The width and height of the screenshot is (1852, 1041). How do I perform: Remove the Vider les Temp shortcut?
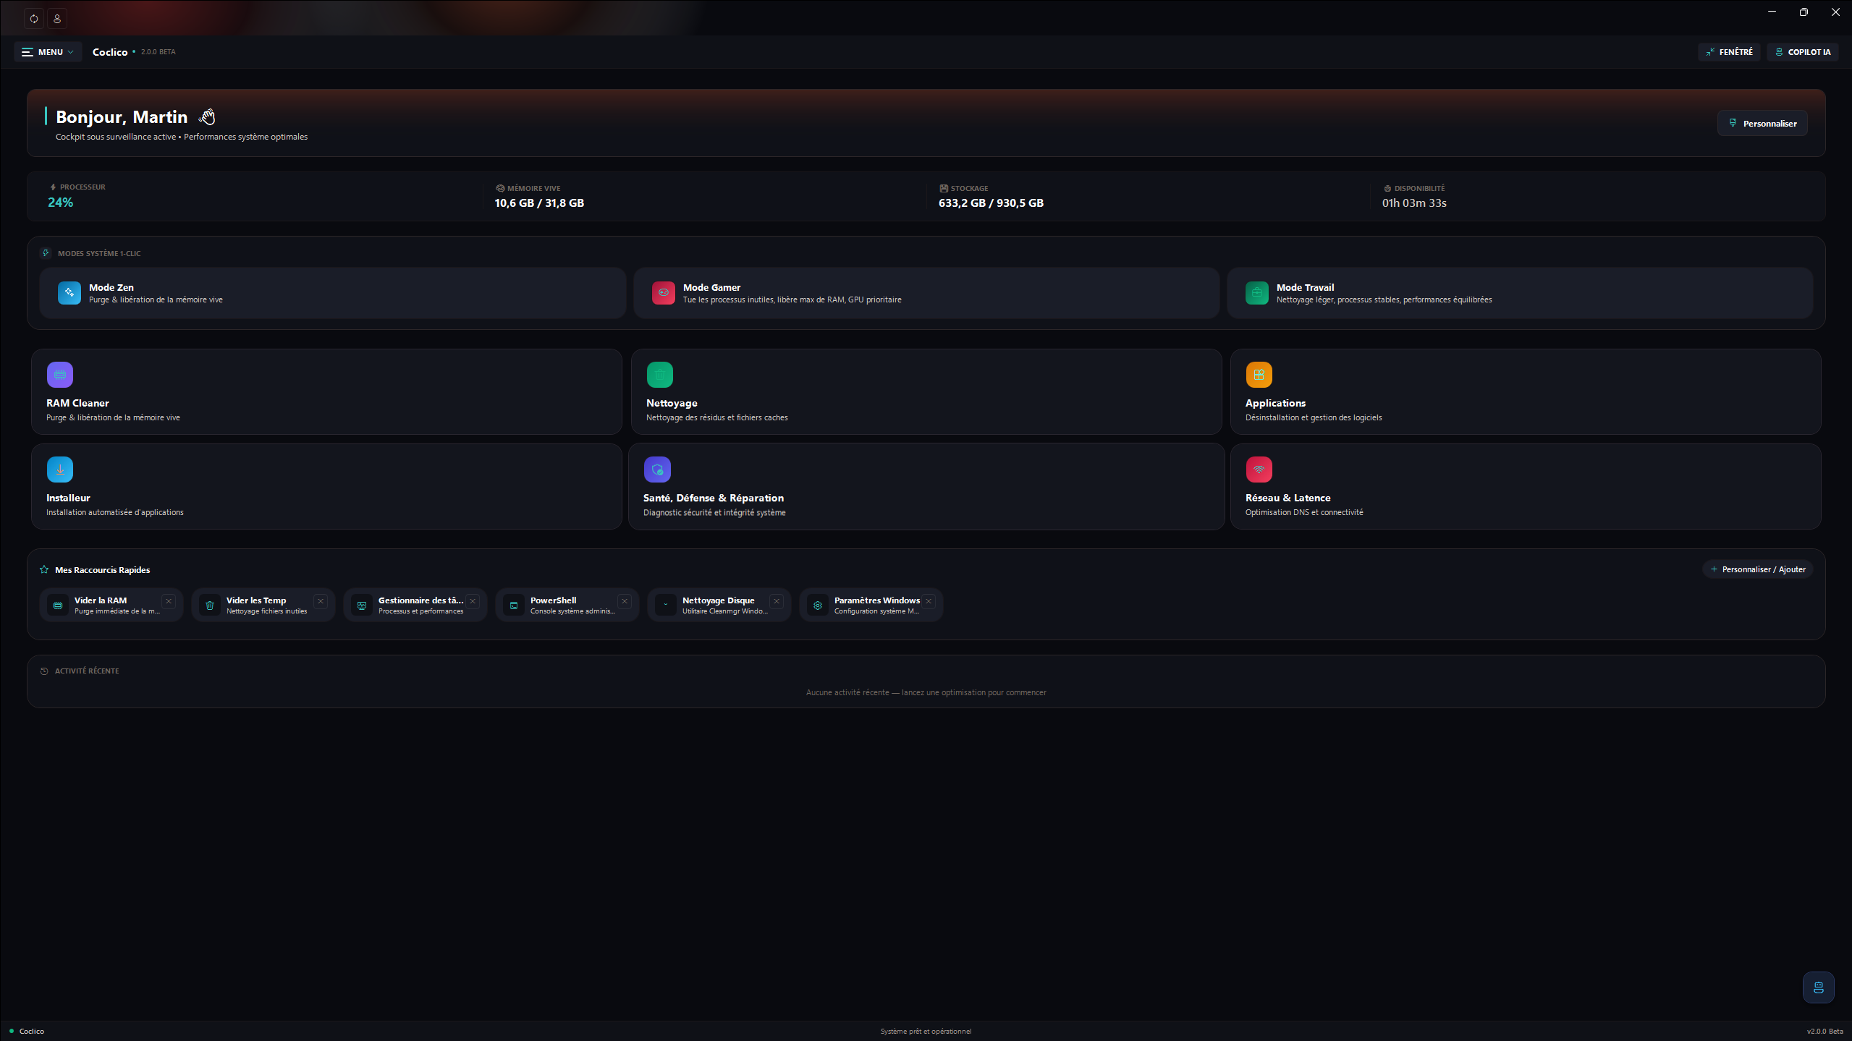tap(321, 601)
